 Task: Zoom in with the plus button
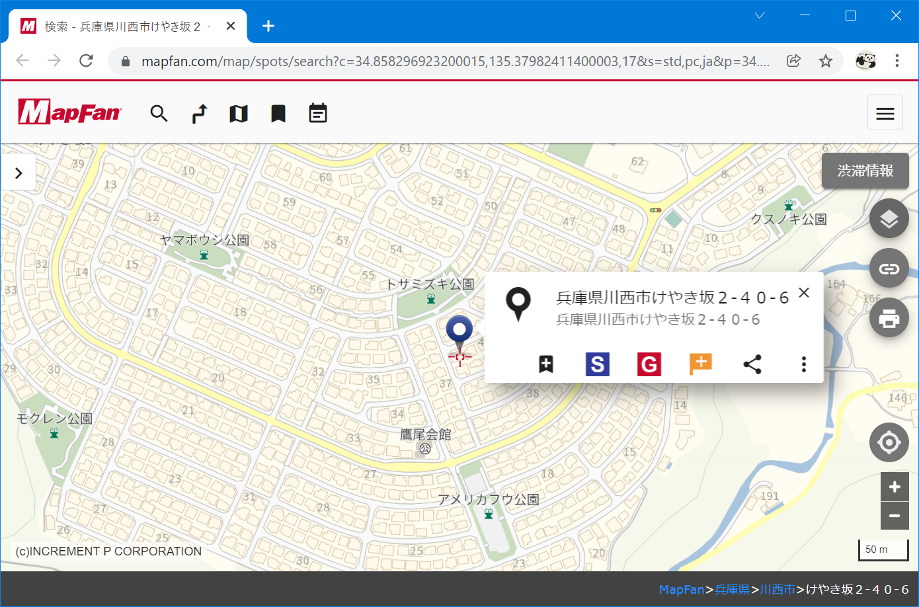coord(895,487)
